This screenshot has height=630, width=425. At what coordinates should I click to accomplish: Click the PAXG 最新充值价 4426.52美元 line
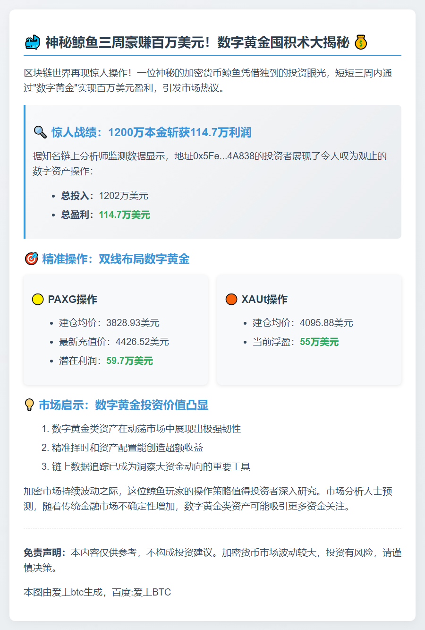click(x=114, y=342)
